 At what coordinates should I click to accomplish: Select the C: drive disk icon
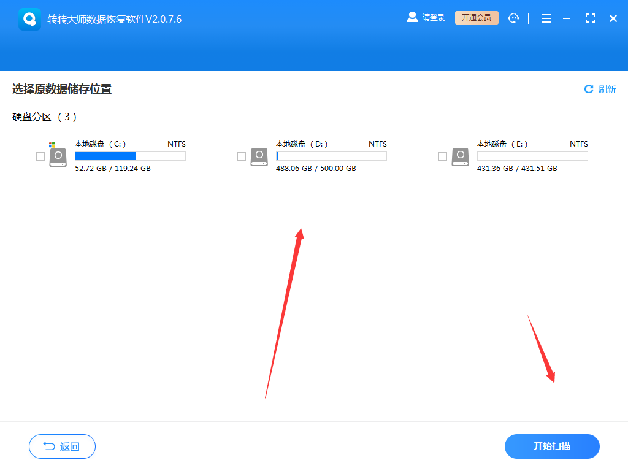(x=58, y=156)
